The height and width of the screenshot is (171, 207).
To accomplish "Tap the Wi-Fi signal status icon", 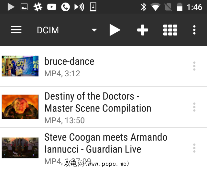I will pos(156,7).
